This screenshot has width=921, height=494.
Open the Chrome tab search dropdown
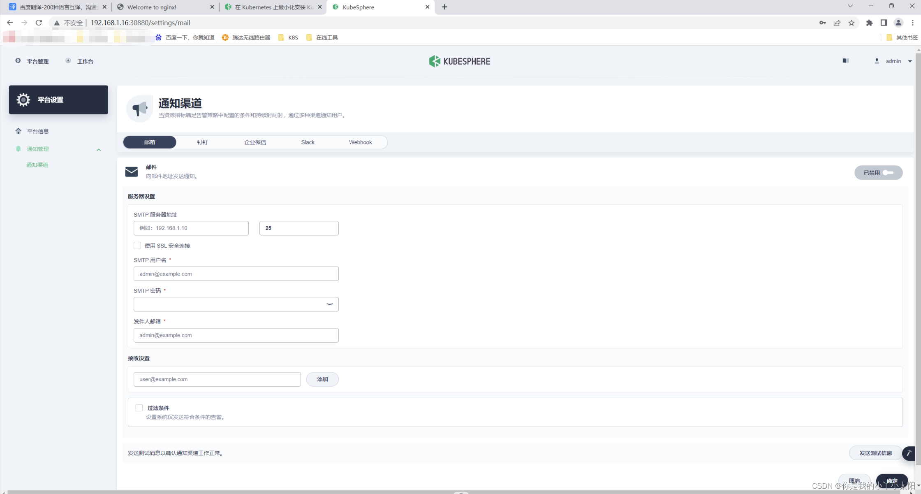(x=850, y=7)
